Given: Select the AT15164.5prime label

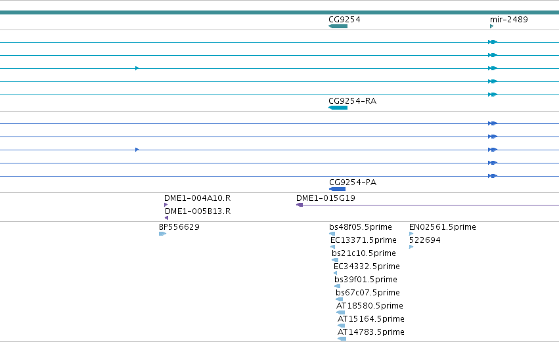Looking at the screenshot, I should click(371, 319).
